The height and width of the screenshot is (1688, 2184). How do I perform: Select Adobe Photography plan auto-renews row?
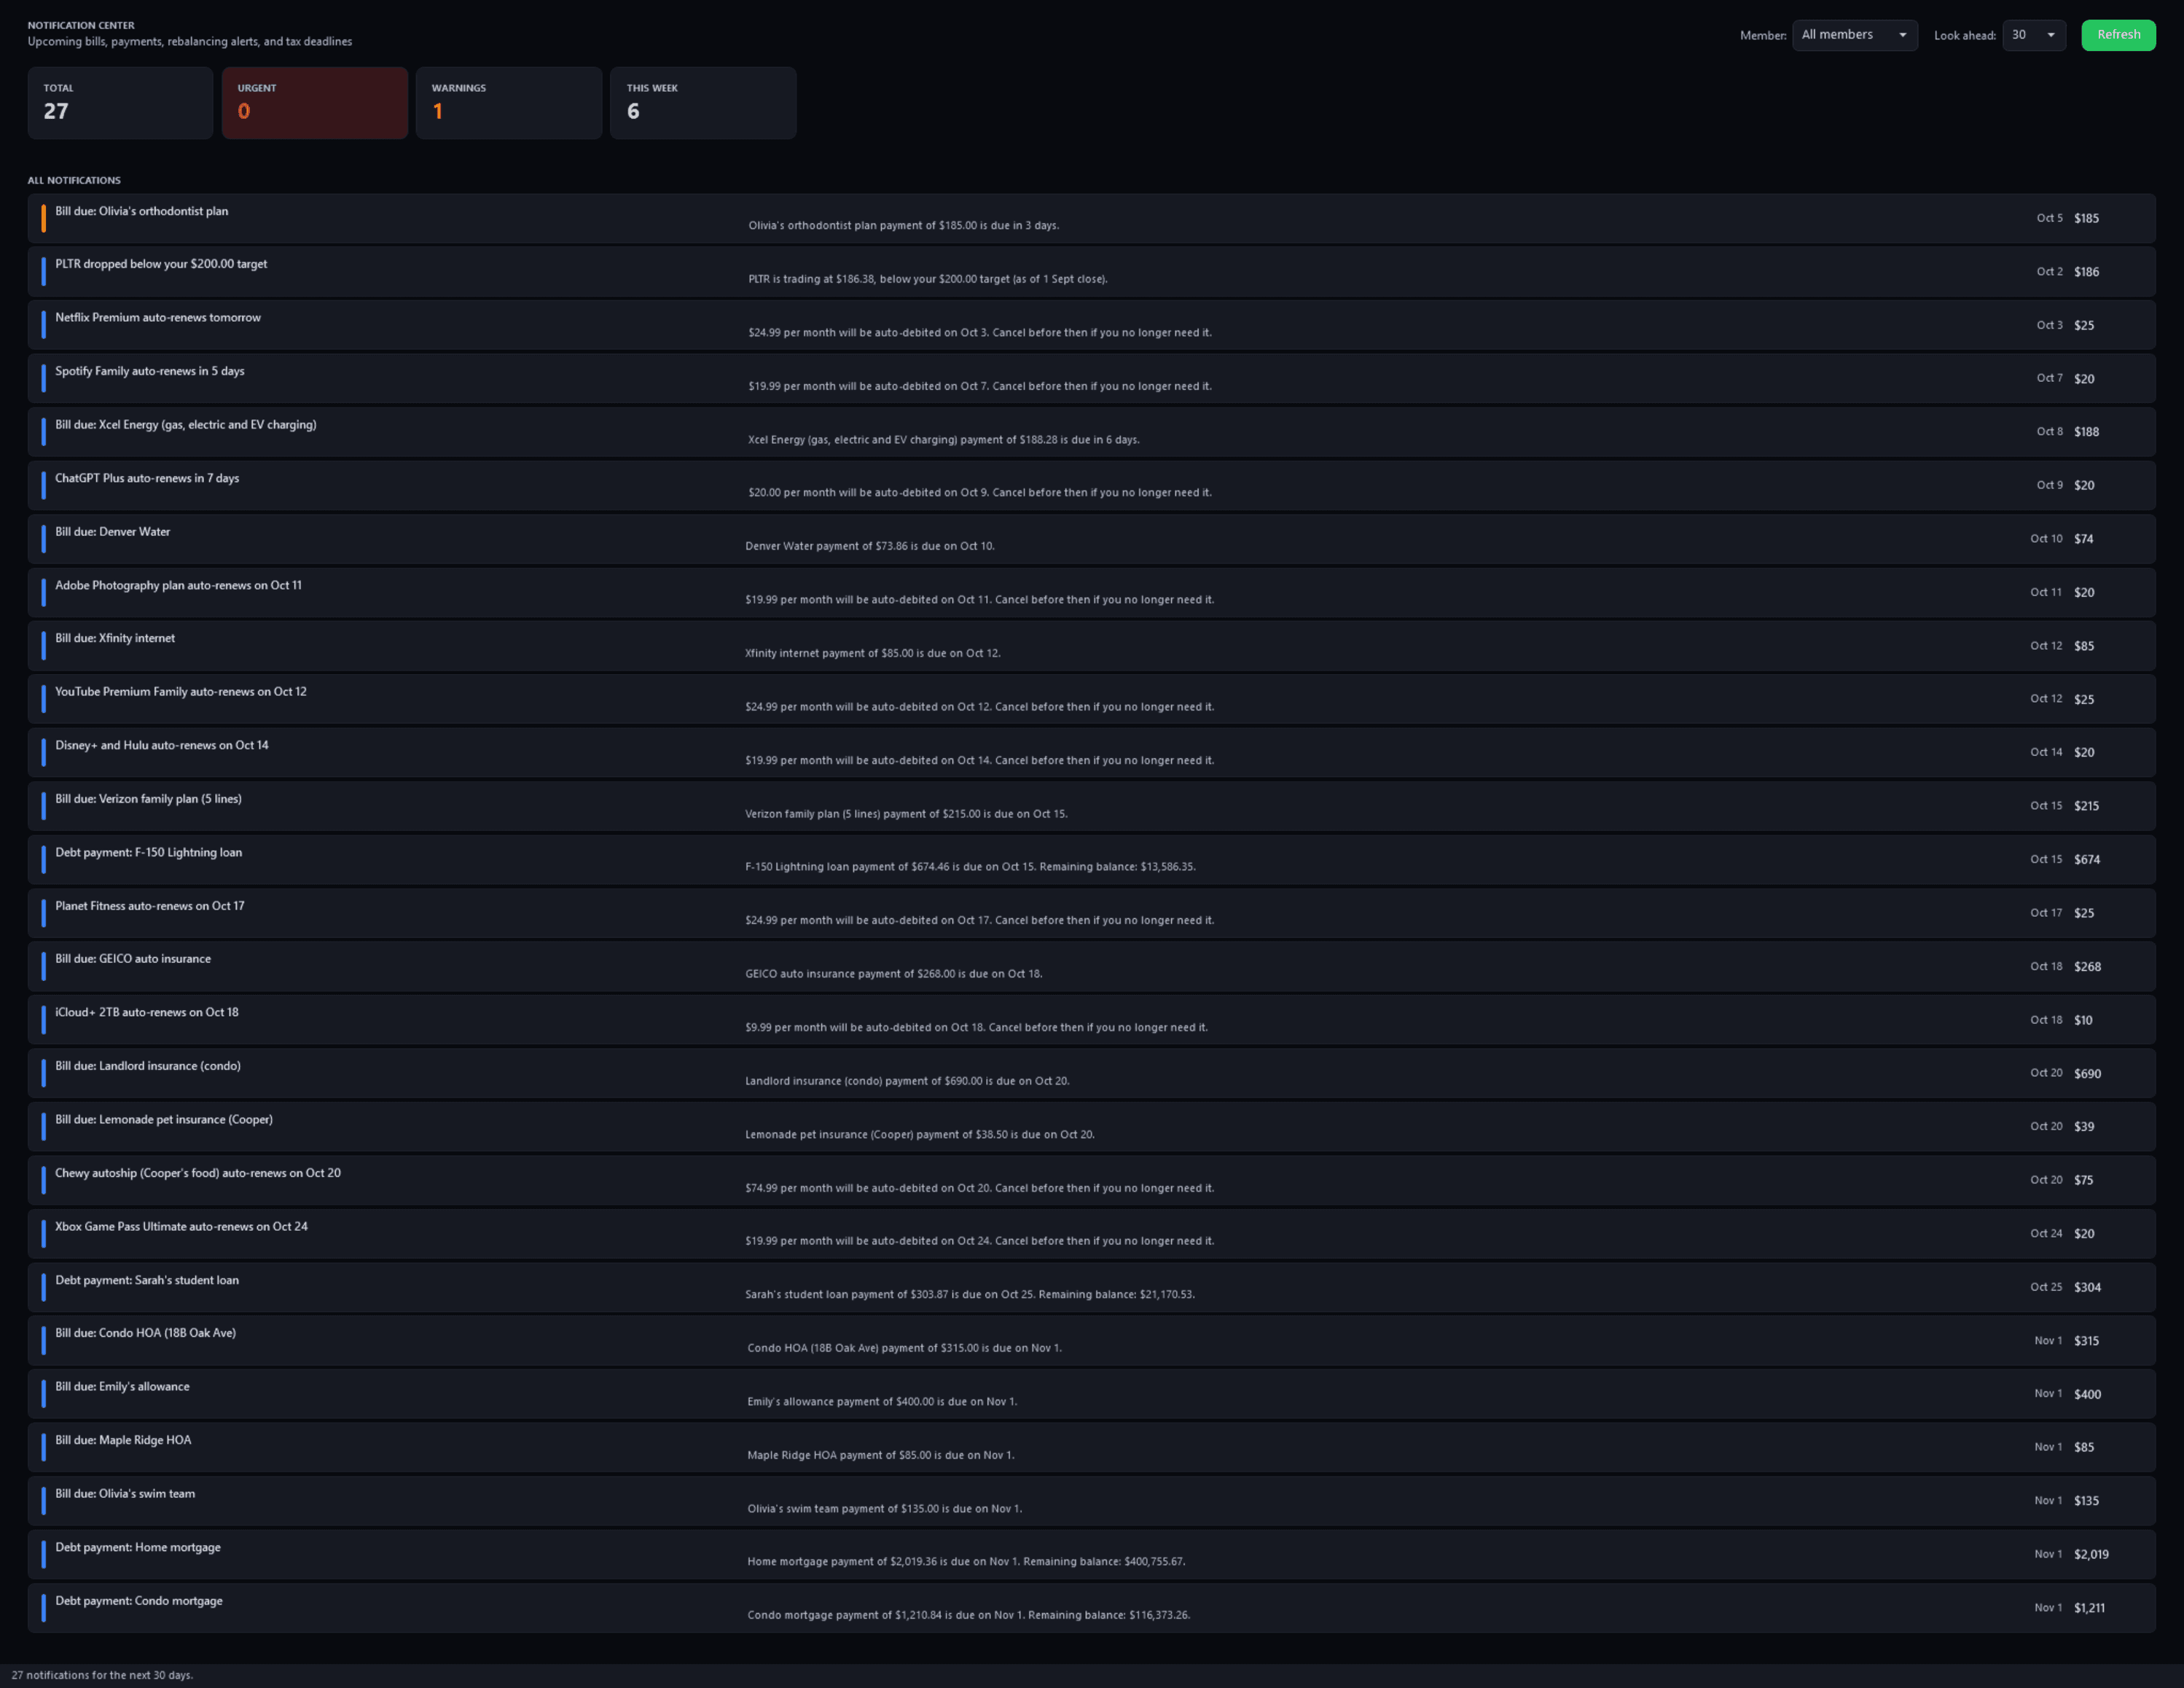(x=1091, y=592)
